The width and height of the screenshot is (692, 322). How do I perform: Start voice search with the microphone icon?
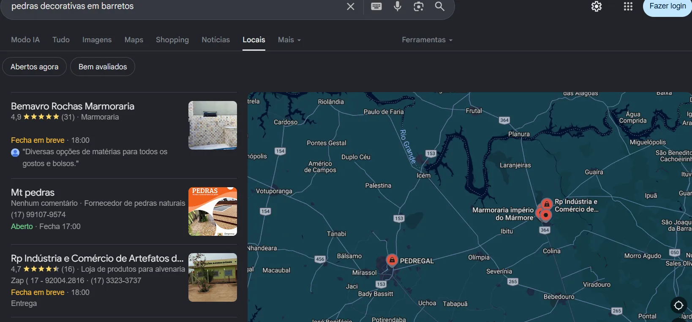click(x=398, y=6)
